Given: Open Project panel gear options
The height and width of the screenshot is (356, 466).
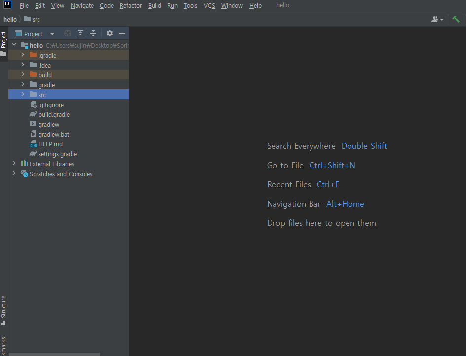Looking at the screenshot, I should point(110,33).
